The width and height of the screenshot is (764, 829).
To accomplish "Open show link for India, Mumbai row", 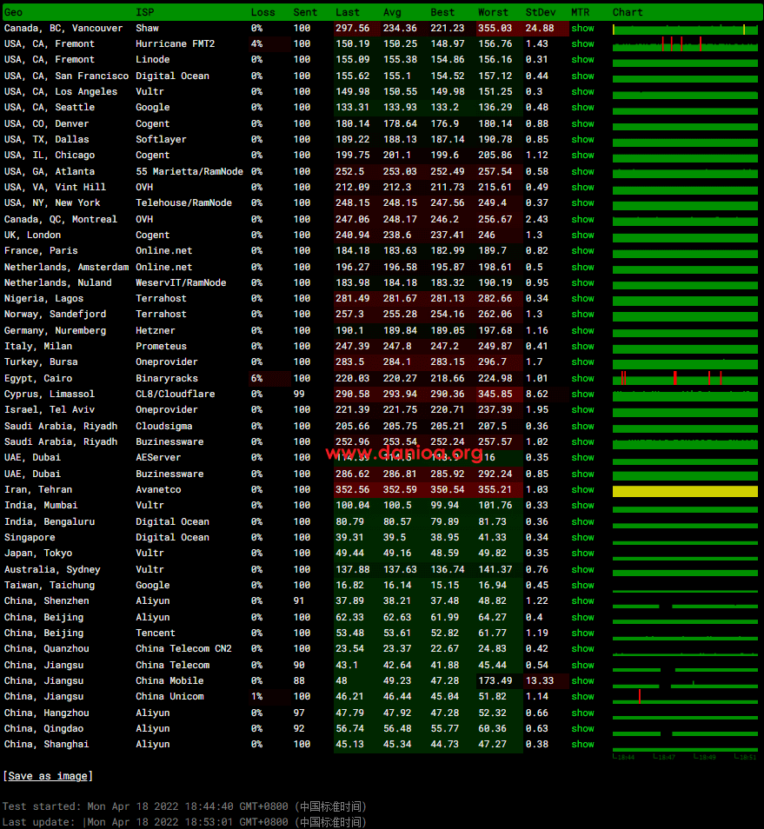I will pyautogui.click(x=582, y=506).
